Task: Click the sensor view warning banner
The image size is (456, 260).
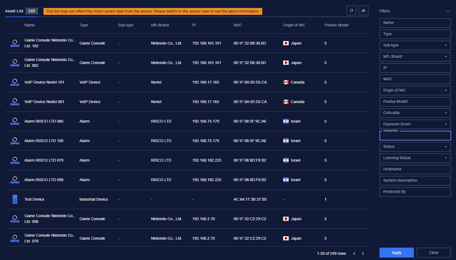Action: point(153,11)
